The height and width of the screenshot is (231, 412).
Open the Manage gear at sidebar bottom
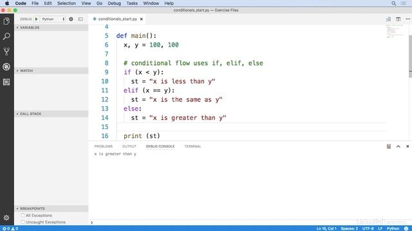[6, 218]
